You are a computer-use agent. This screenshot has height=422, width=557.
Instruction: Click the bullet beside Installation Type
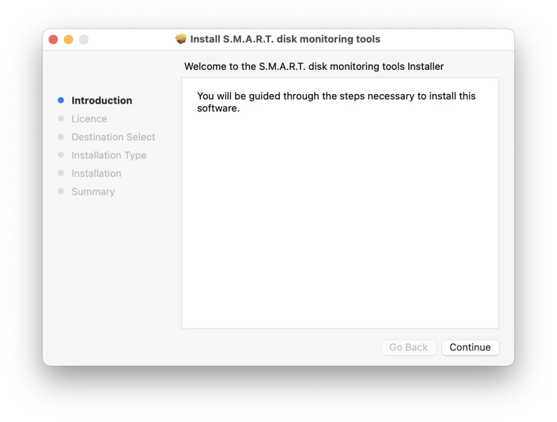(x=61, y=155)
